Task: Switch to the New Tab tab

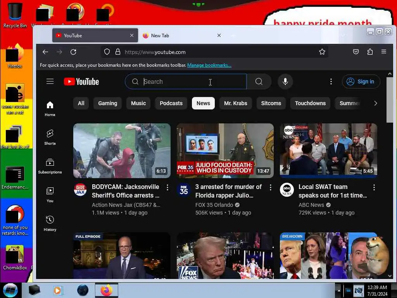Action: (182, 35)
